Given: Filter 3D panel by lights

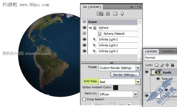Looking at the screenshot, I should point(122,14).
